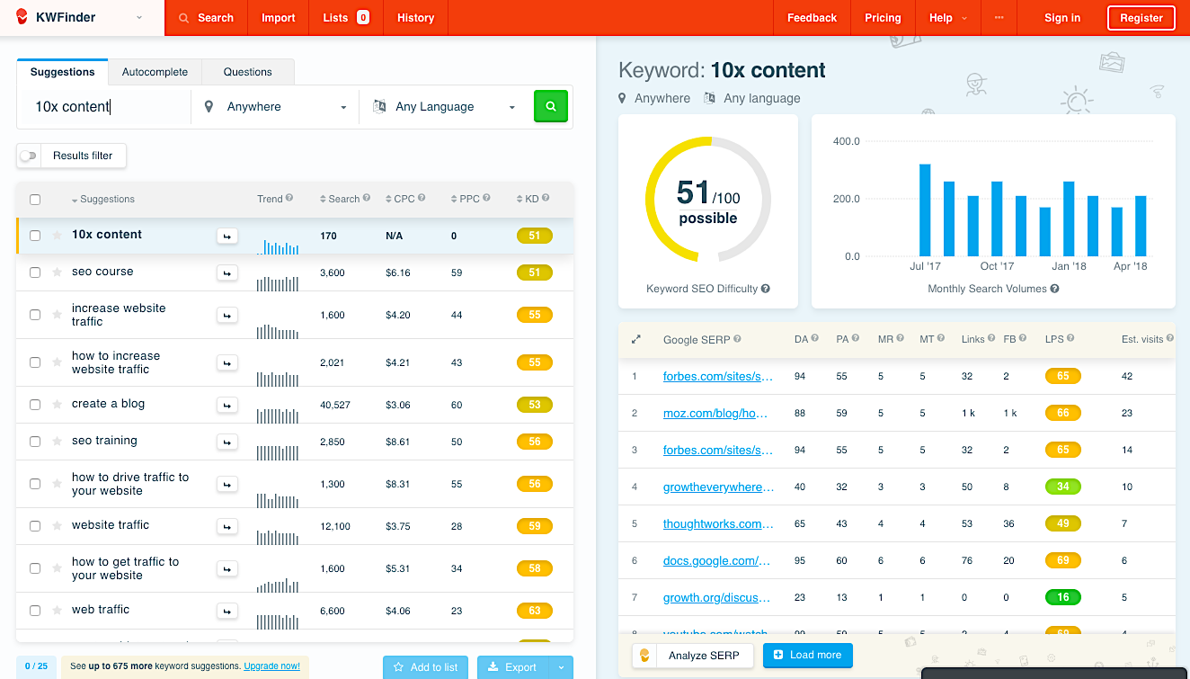Click help icon beside KD column
This screenshot has width=1190, height=679.
[546, 199]
